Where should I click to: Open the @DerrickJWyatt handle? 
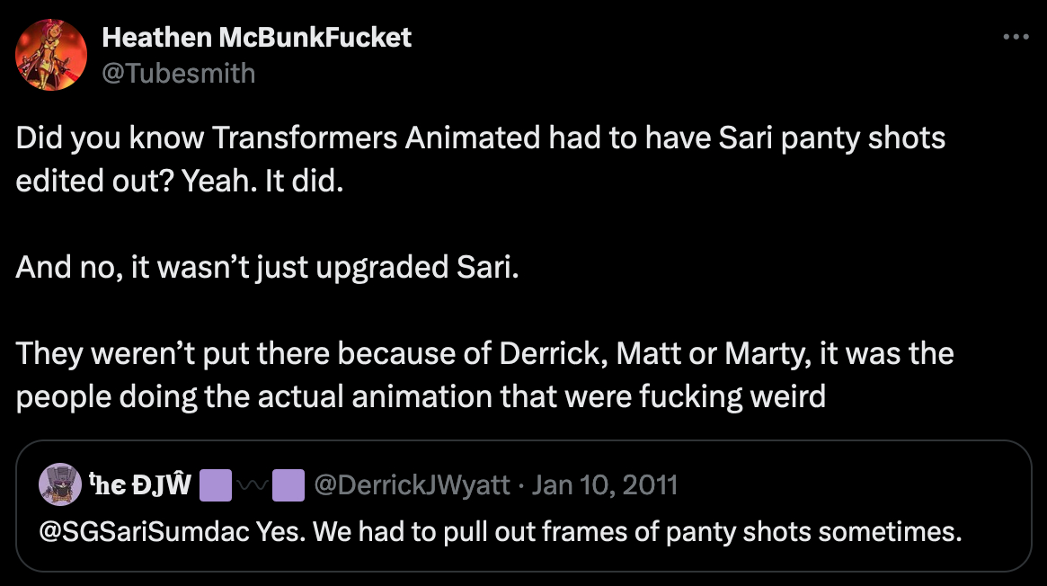(413, 485)
